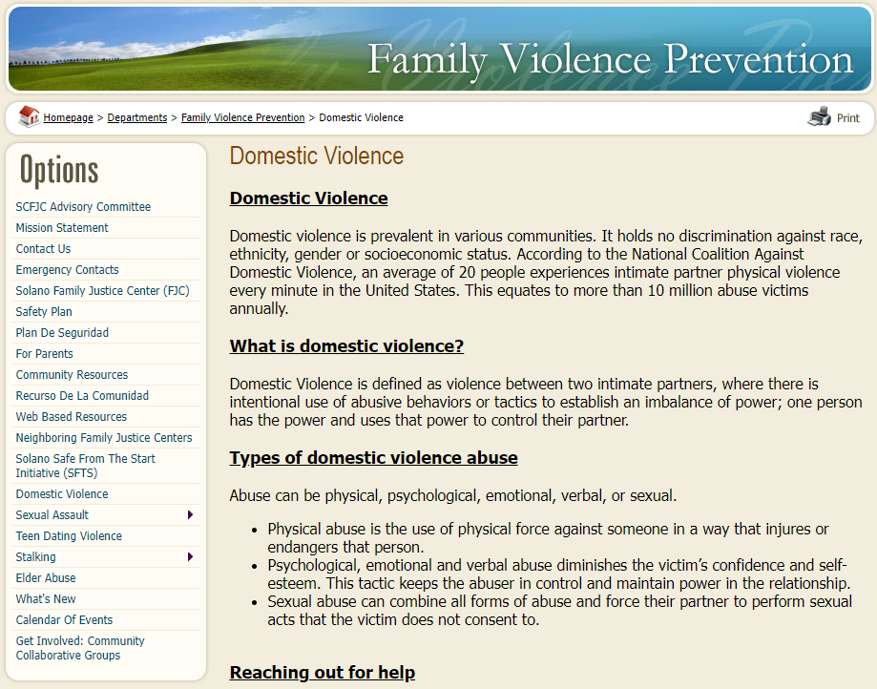Click the 'Physical abuse is the use' bullet
The height and width of the screenshot is (689, 877).
point(548,538)
